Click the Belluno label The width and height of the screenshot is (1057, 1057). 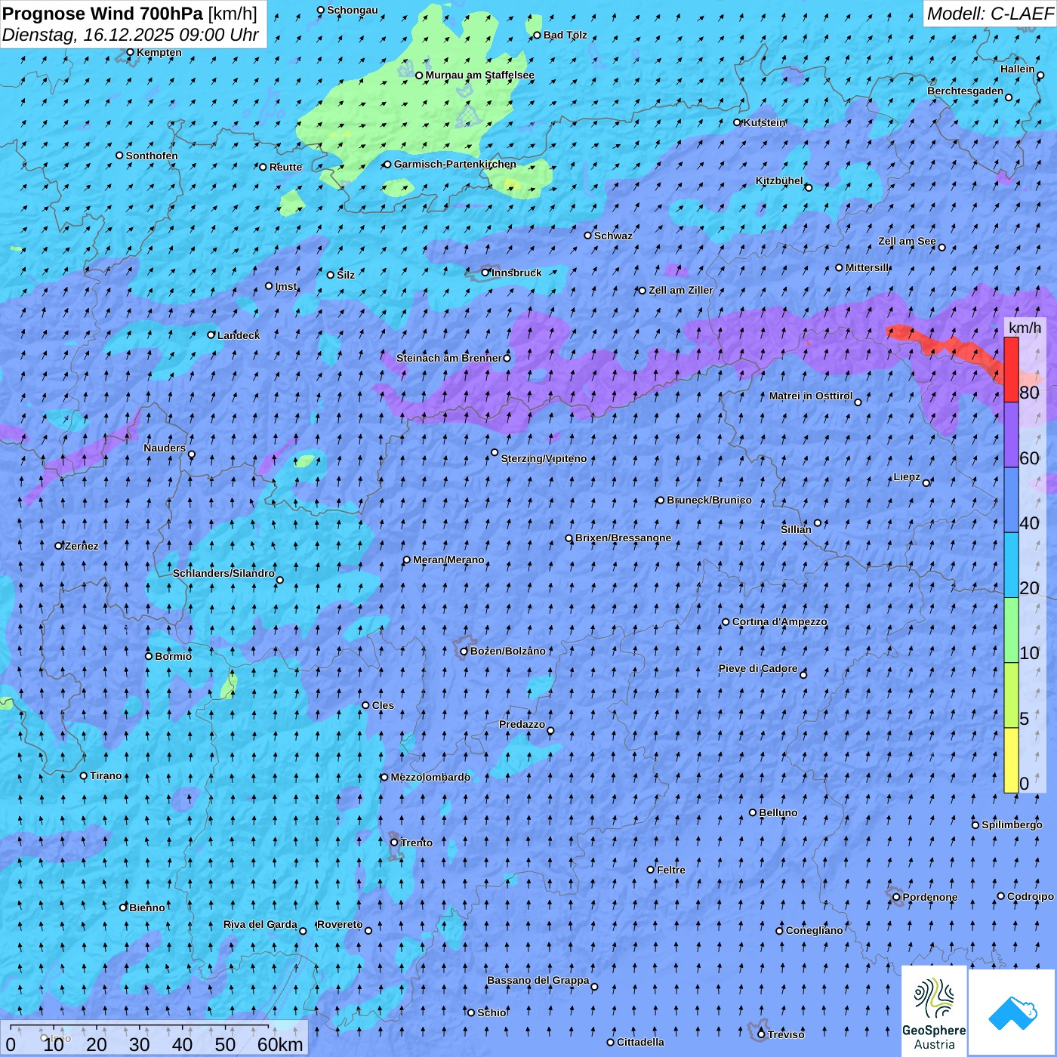coord(778,813)
